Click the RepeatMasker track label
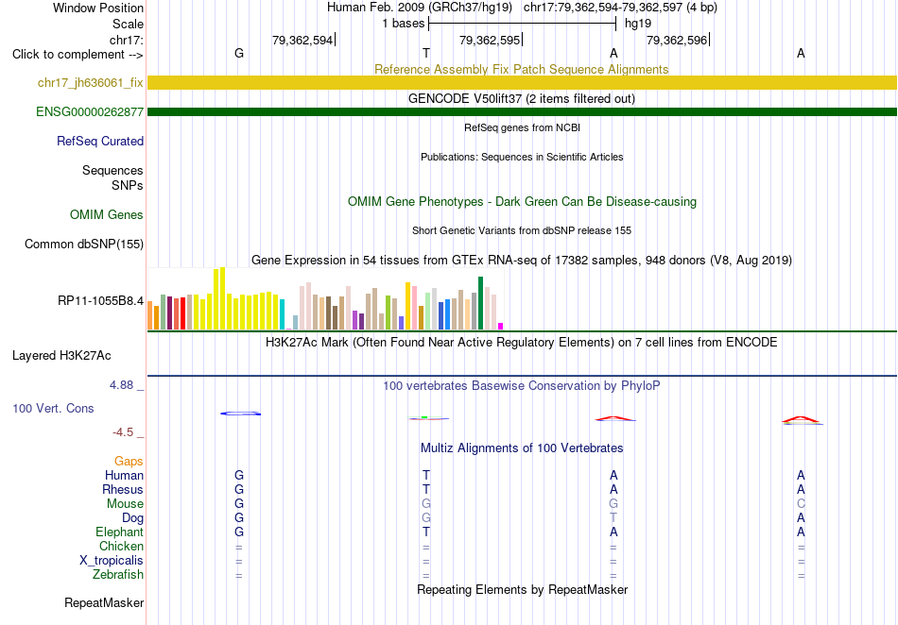Viewport: 898px width, 625px height. [x=104, y=602]
